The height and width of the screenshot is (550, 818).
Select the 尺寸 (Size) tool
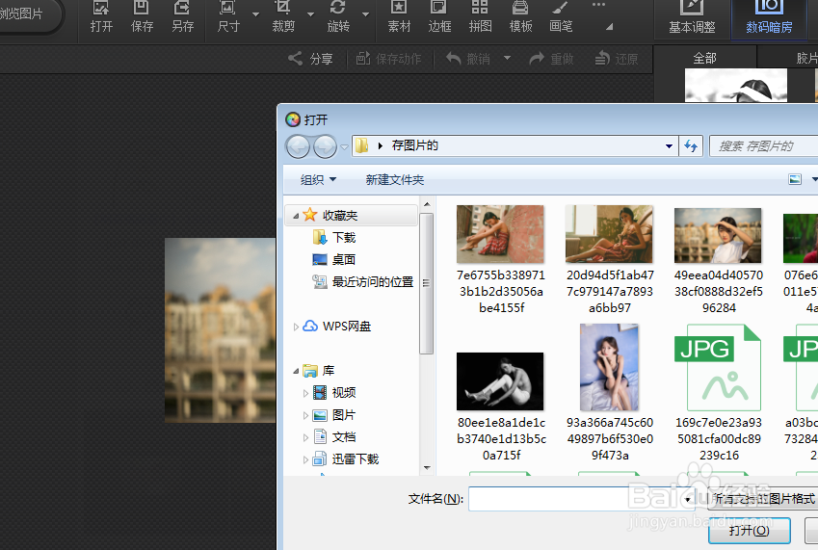(228, 17)
